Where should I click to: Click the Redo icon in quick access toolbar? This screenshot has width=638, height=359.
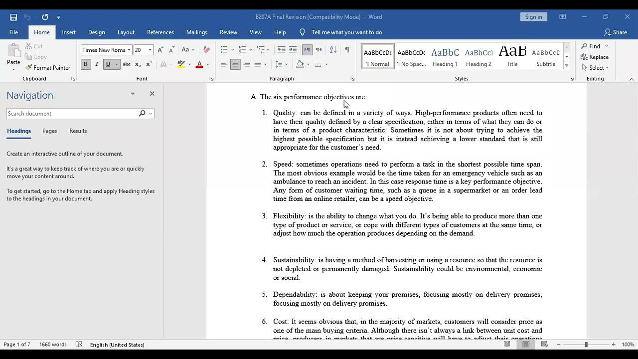(45, 17)
